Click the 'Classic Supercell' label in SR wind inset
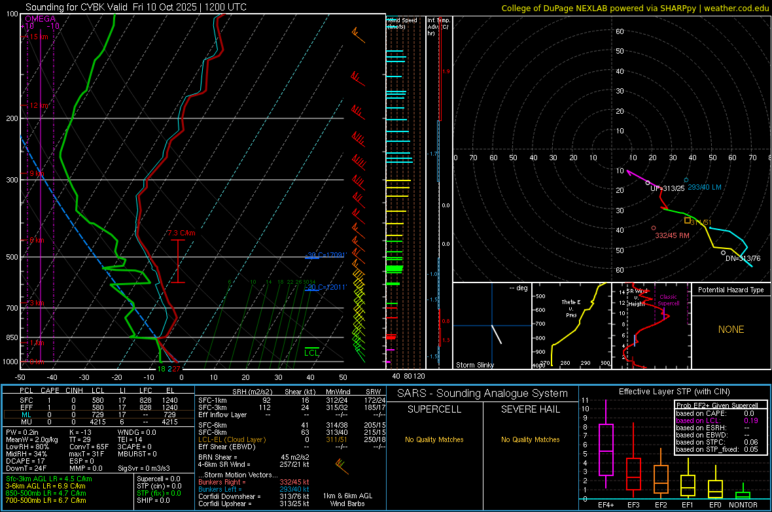 [x=668, y=300]
